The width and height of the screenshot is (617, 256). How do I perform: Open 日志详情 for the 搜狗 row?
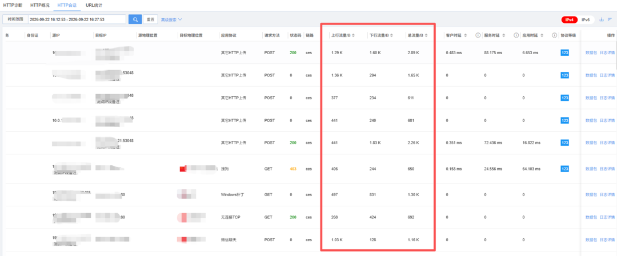[x=607, y=169]
